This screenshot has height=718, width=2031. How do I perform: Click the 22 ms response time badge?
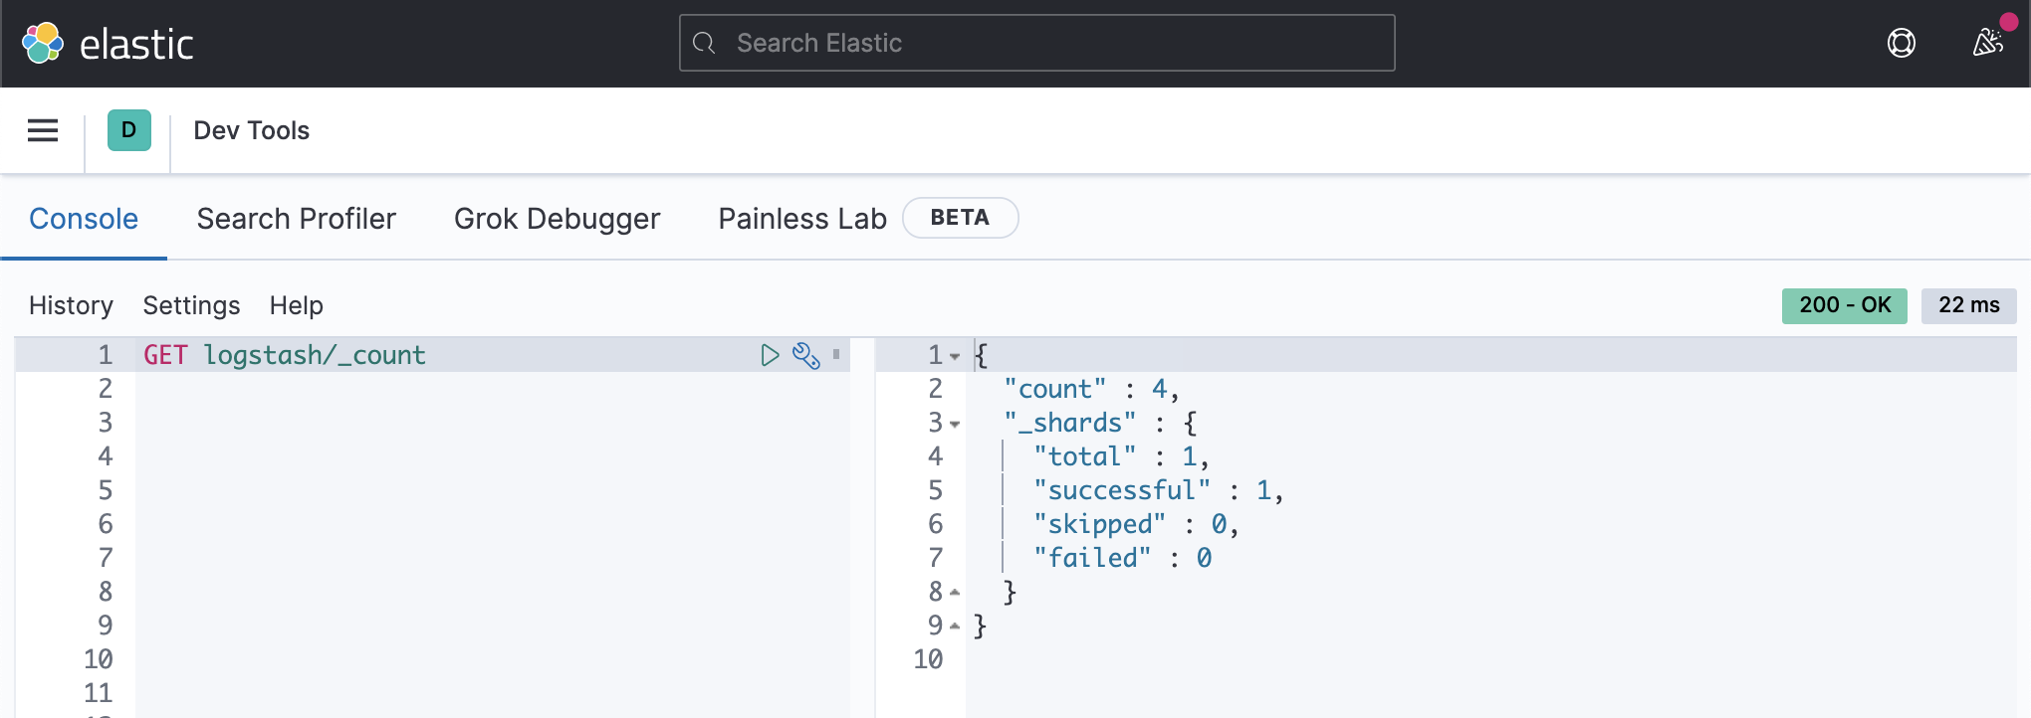click(1969, 305)
